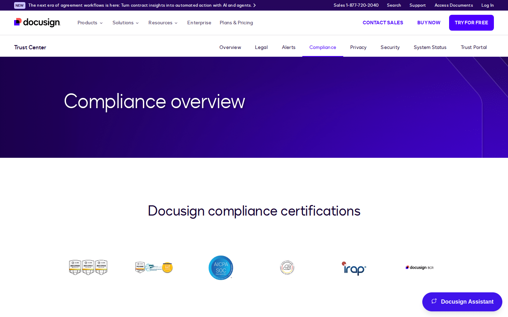Open the ISO 27001/27017/27018 certification badges
The width and height of the screenshot is (508, 317).
[88, 268]
